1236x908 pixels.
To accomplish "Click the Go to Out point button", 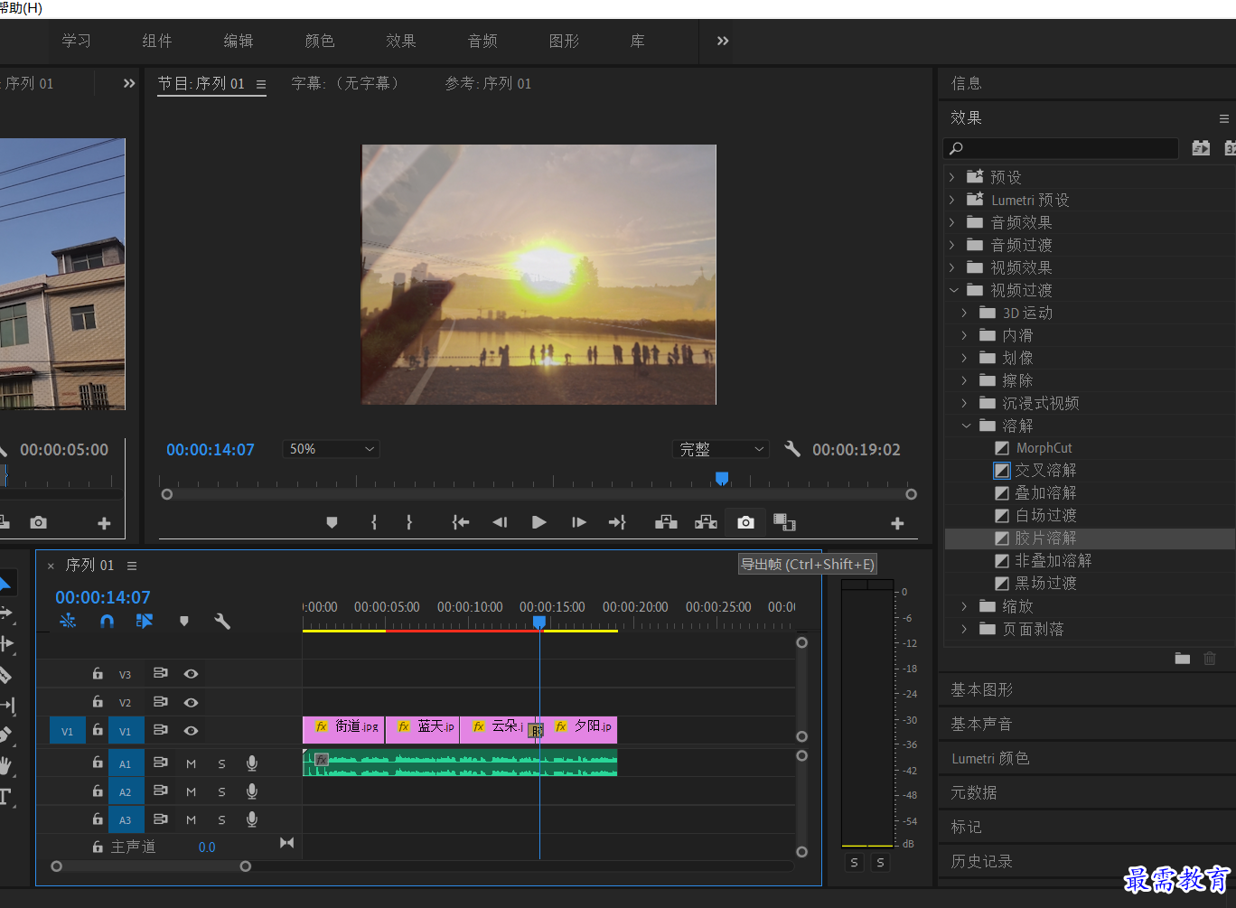I will (617, 522).
